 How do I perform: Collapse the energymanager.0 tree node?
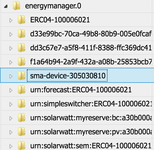pyautogui.click(x=6, y=6)
